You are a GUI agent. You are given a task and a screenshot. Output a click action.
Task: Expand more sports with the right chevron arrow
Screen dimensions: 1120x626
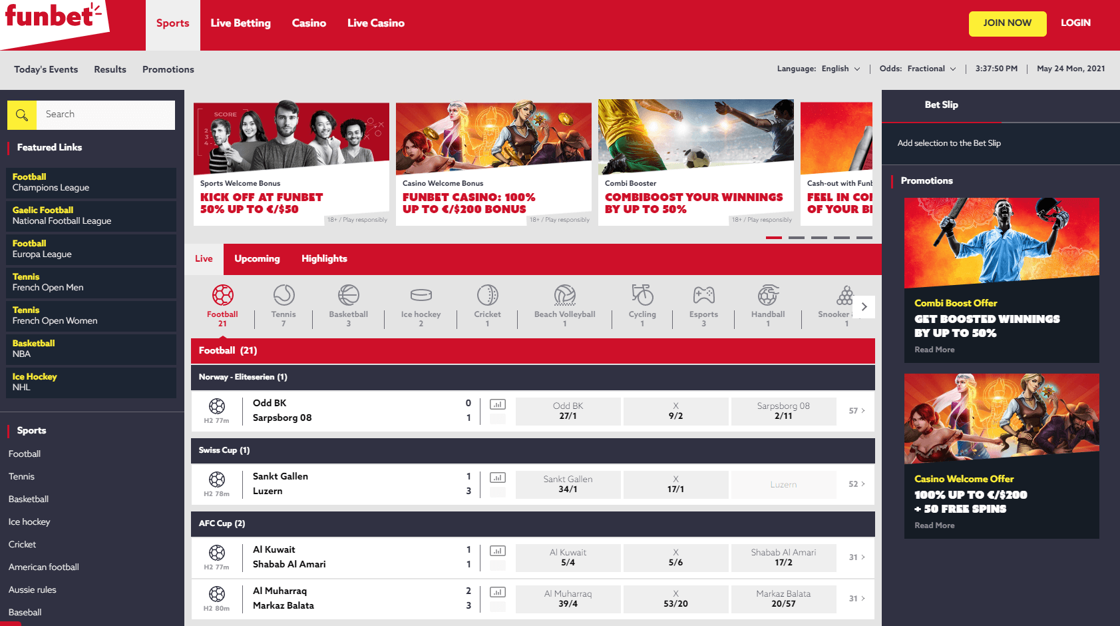click(864, 306)
